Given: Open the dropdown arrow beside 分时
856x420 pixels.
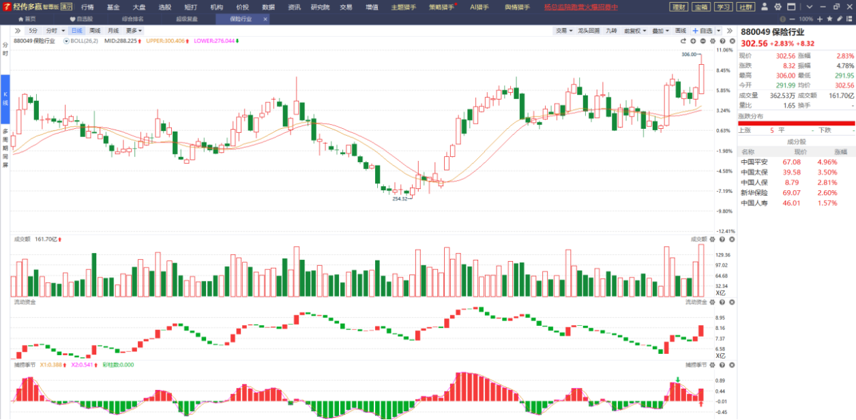Looking at the screenshot, I should (x=63, y=31).
